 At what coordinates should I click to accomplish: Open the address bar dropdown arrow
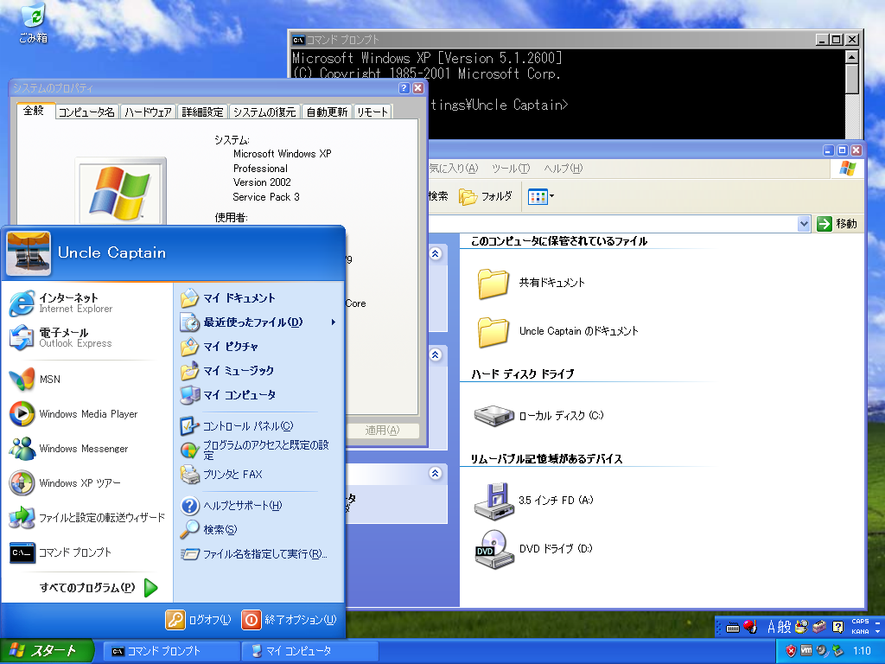(804, 223)
